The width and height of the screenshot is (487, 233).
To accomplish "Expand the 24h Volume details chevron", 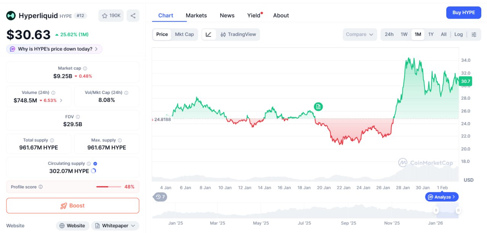I will (x=61, y=101).
